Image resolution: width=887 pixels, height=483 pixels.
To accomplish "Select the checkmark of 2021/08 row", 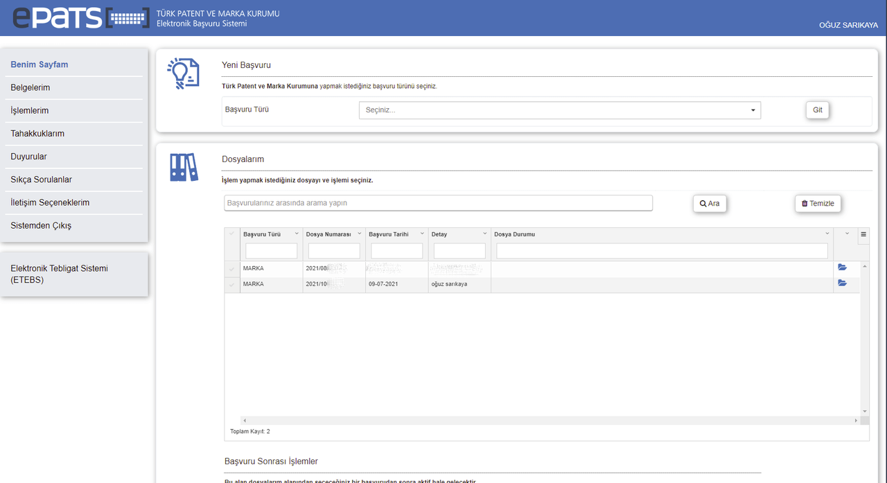I will 232,269.
